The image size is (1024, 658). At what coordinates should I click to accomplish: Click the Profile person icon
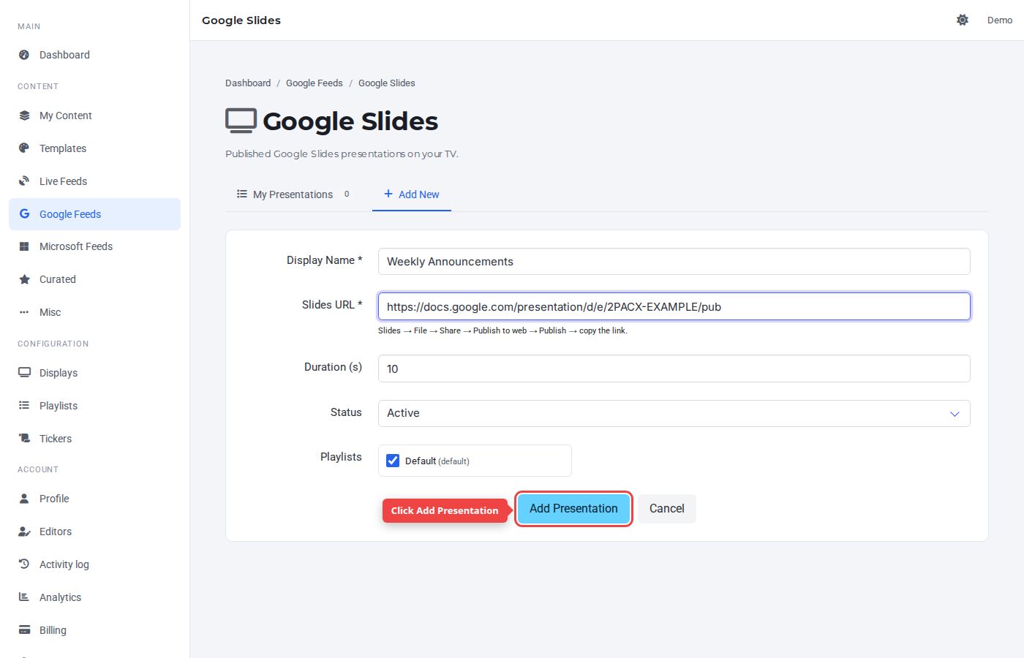click(x=24, y=499)
